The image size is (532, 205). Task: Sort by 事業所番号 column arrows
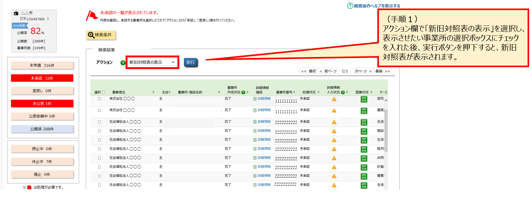pyautogui.click(x=294, y=92)
